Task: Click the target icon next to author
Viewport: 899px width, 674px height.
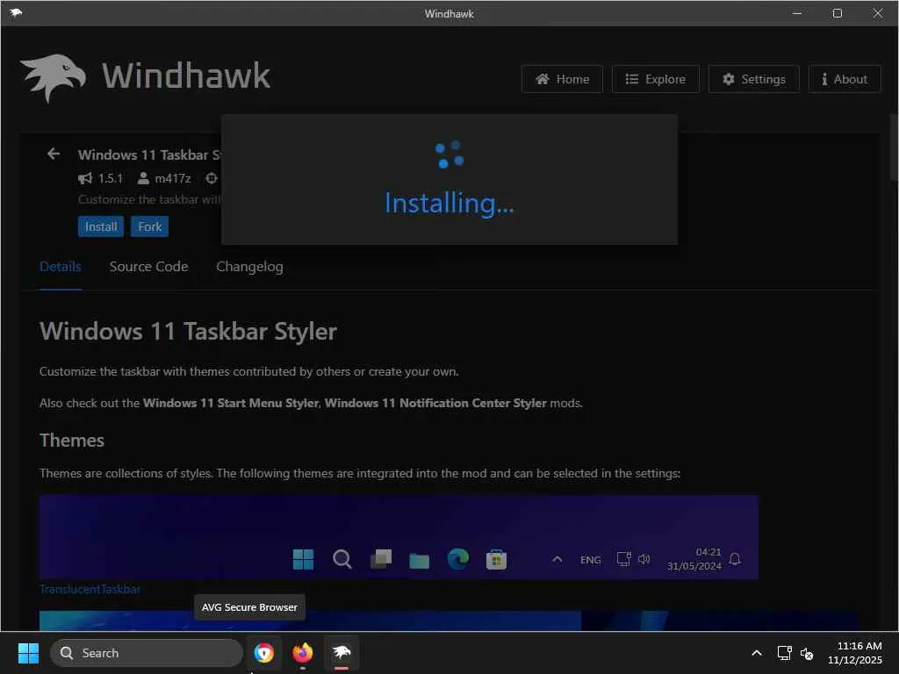Action: click(x=212, y=178)
